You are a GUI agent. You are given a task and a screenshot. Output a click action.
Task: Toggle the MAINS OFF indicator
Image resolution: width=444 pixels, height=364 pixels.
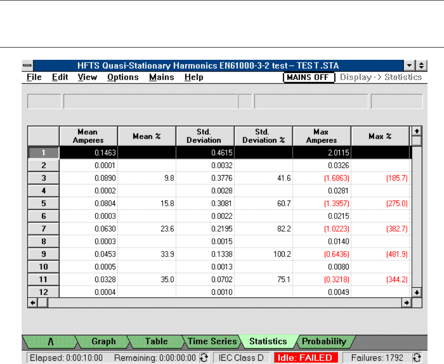point(308,77)
